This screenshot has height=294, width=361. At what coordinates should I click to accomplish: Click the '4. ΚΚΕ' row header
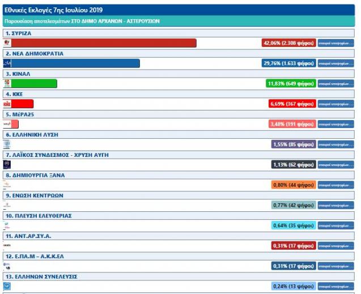(179, 94)
